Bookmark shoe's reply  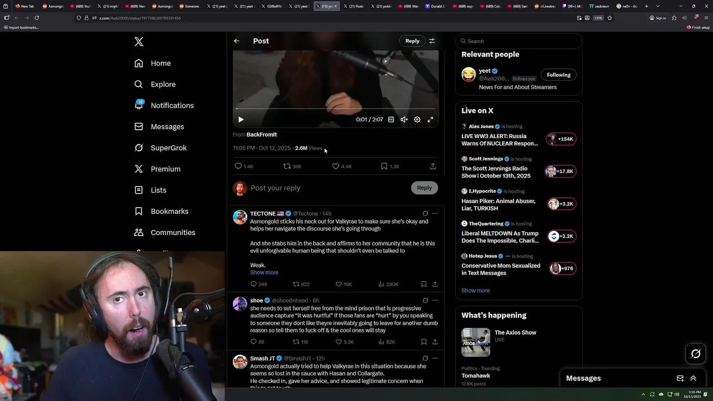pos(424,342)
